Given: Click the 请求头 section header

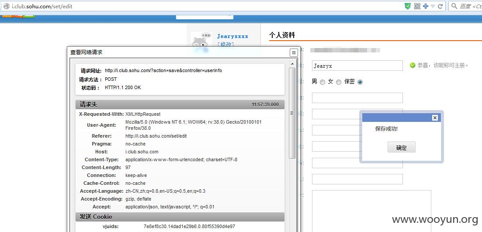Looking at the screenshot, I should click(x=180, y=104).
